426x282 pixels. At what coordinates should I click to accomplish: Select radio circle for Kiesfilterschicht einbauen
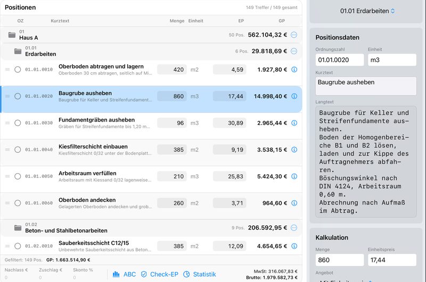(x=18, y=150)
